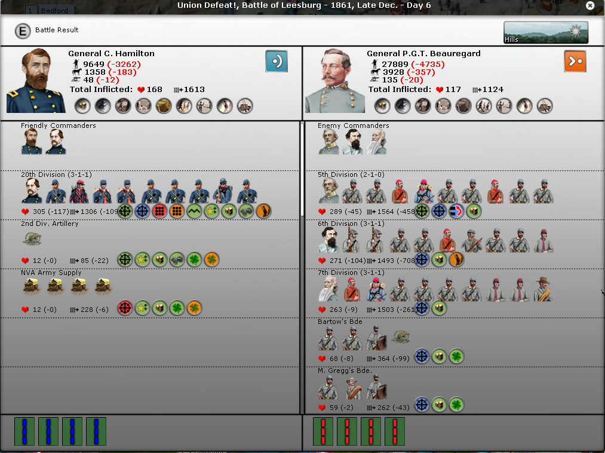Click the binoculars icon in 20th Division row
Viewport: 605px width, 453px height.
coord(246,211)
